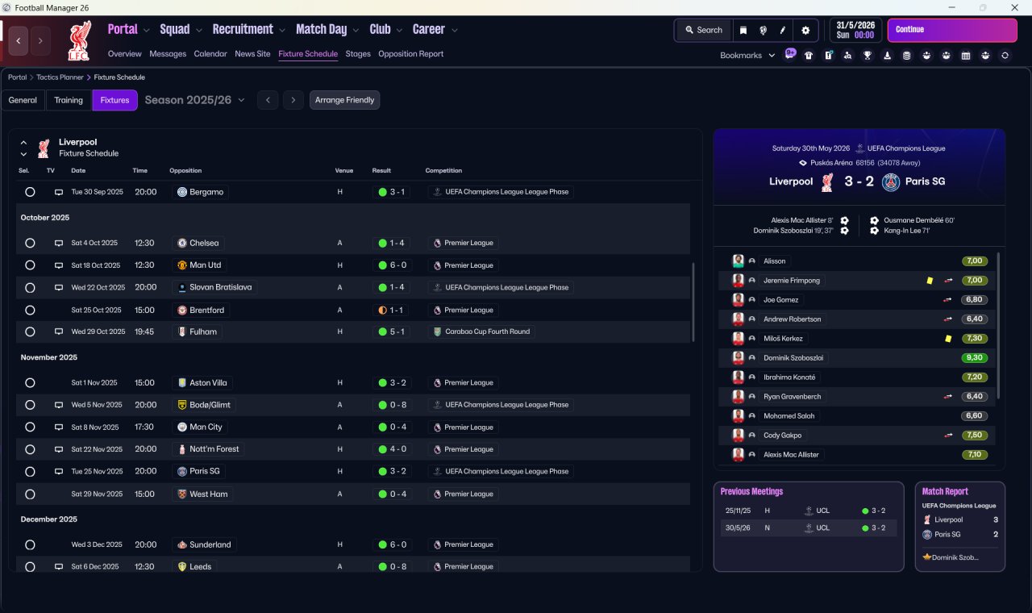Open the News Site tab
Viewport: 1032px width, 613px height.
pyautogui.click(x=252, y=54)
